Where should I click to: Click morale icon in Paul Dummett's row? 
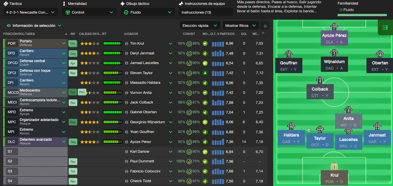coord(205,161)
